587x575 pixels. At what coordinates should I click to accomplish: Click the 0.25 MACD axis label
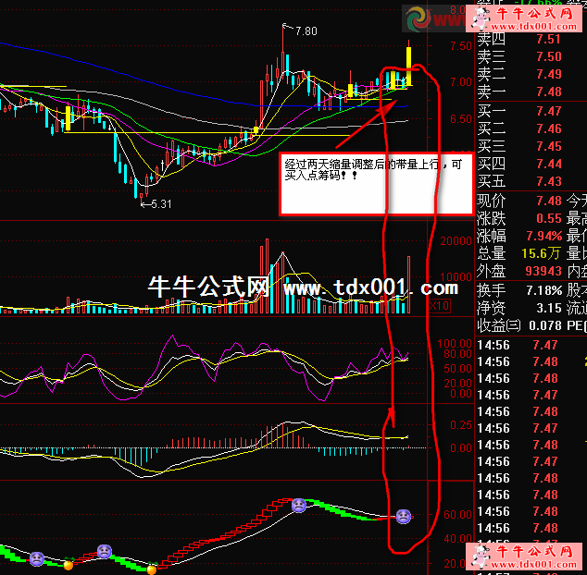[x=461, y=425]
